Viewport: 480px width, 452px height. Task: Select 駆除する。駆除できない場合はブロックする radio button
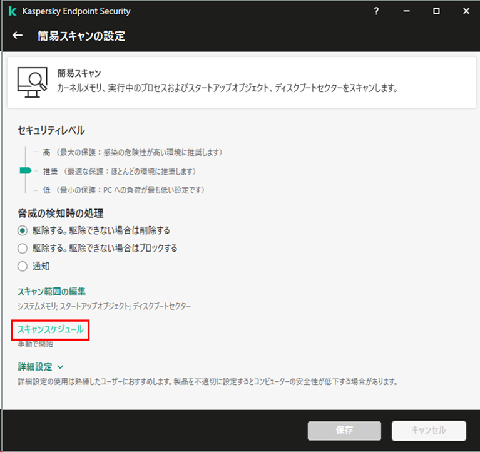click(x=23, y=248)
